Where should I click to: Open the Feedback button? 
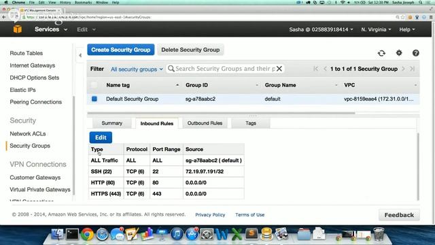pos(399,215)
